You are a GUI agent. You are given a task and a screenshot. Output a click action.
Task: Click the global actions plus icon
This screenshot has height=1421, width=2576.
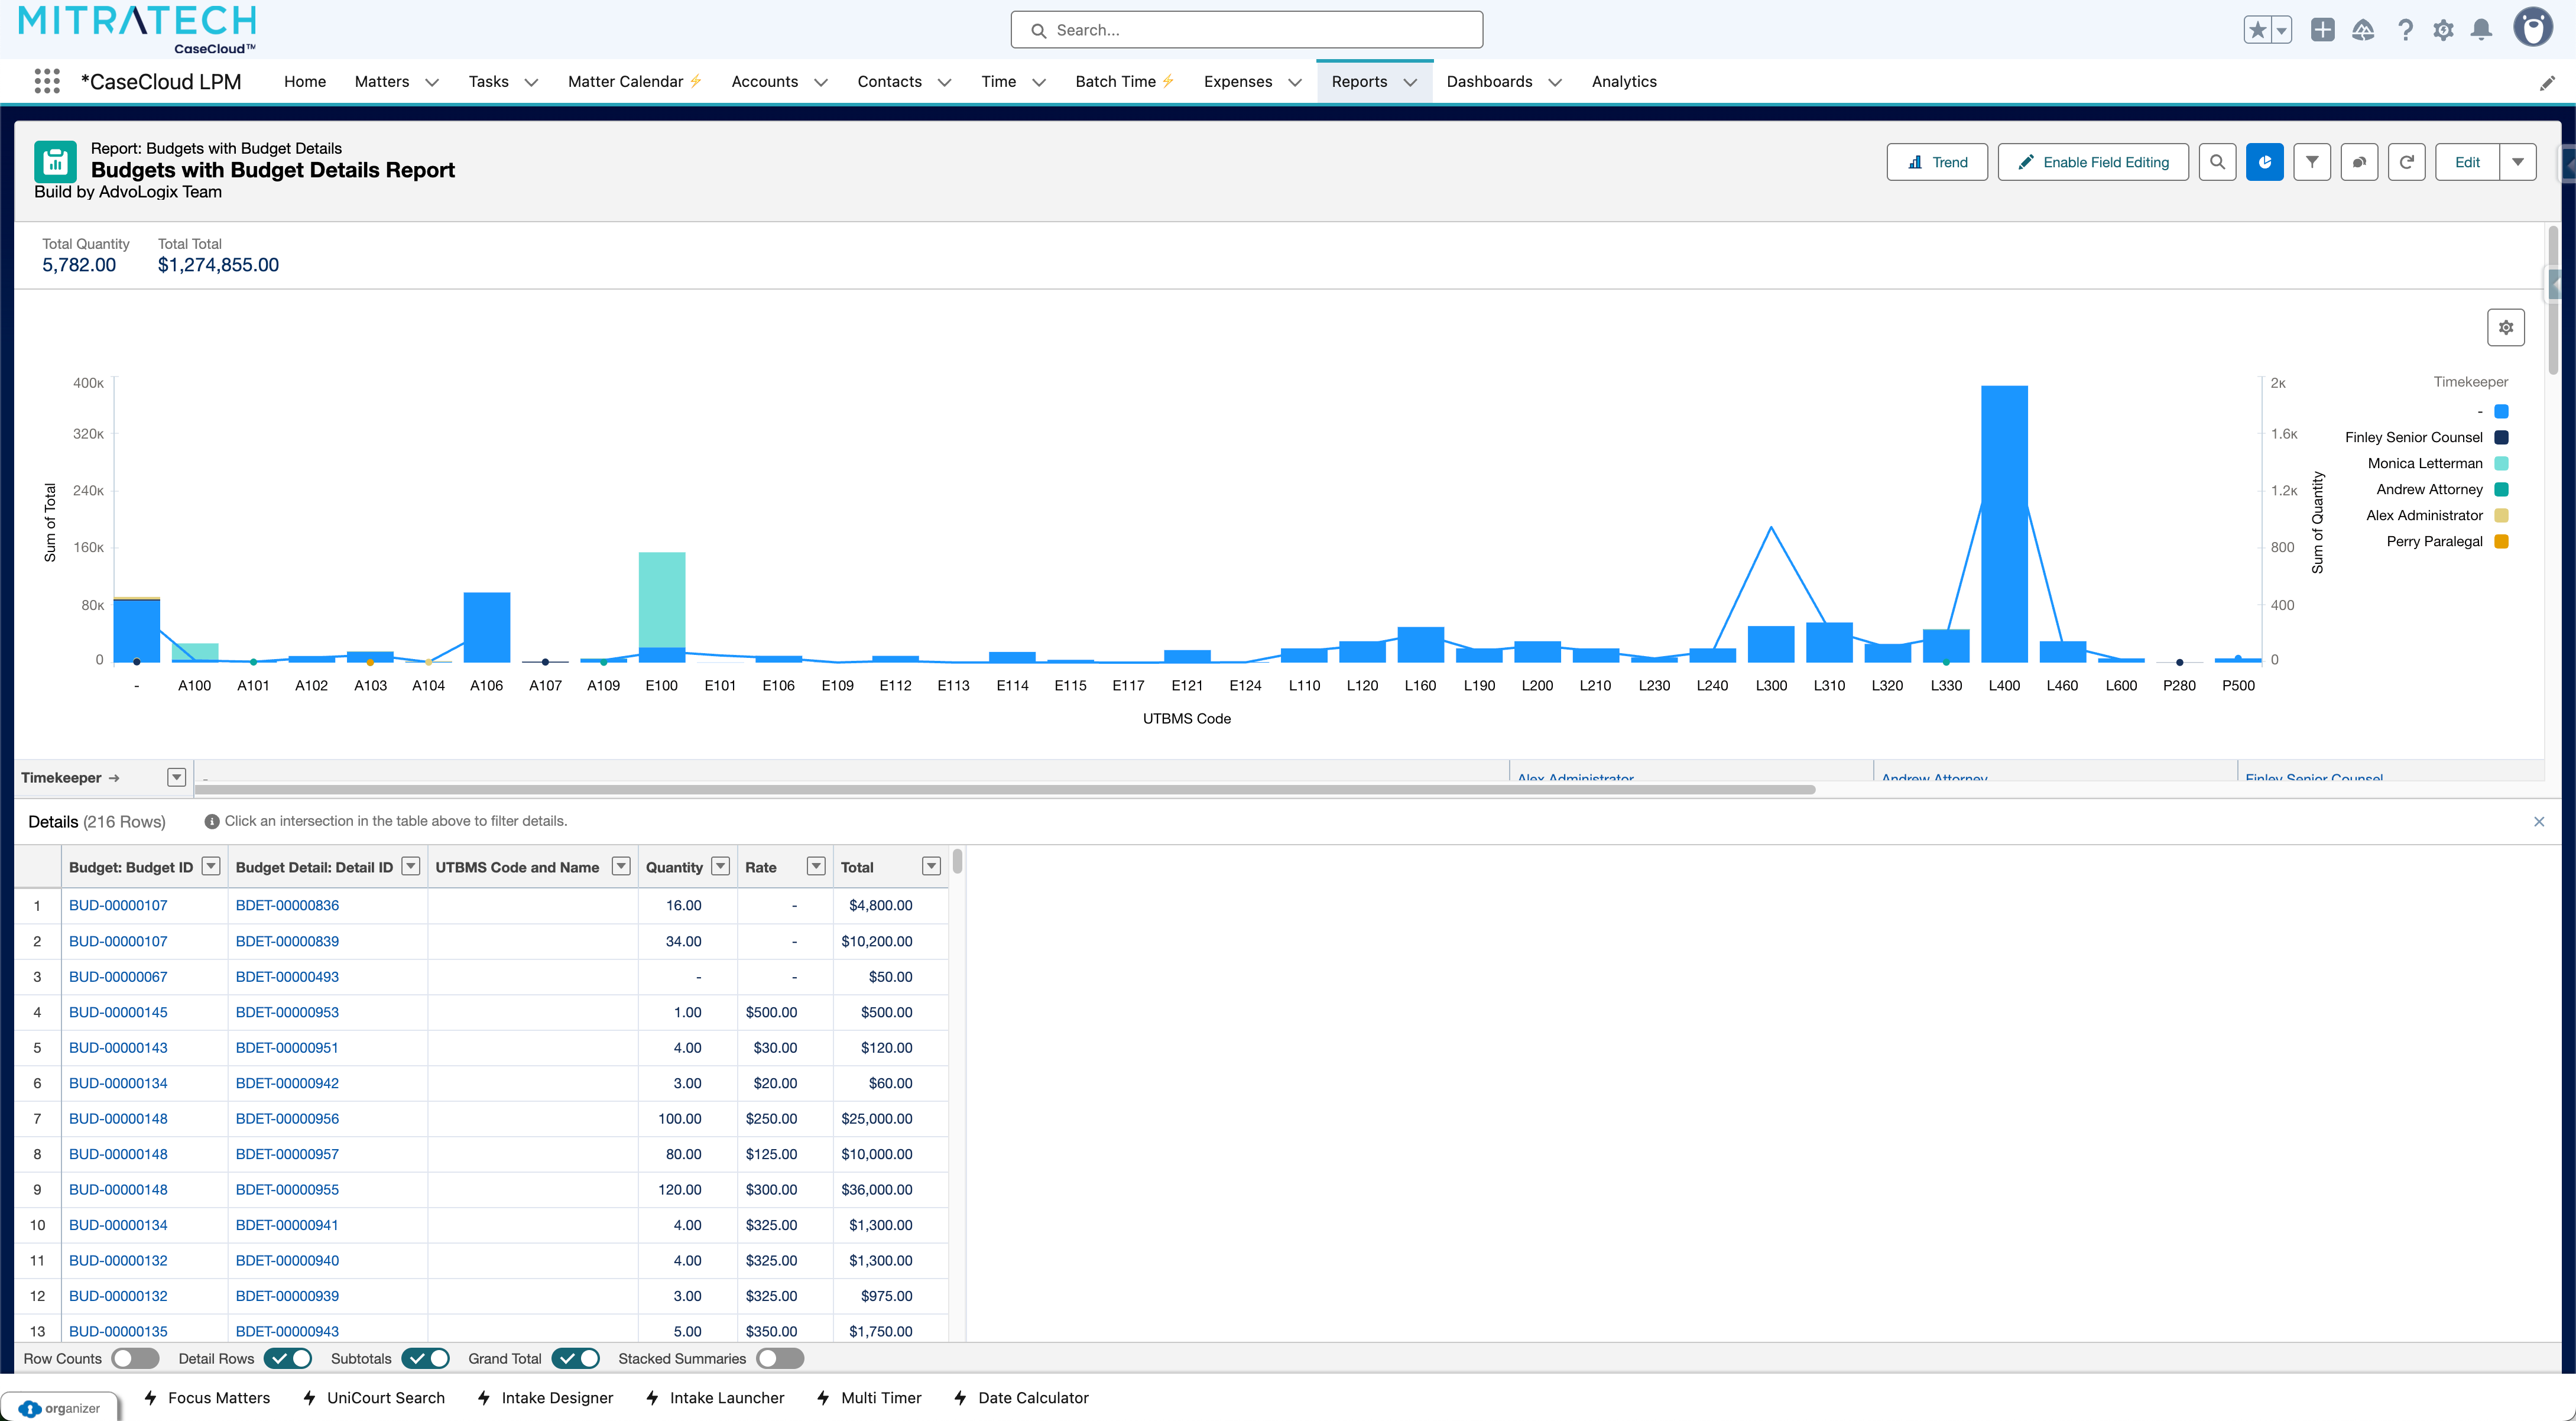(2322, 30)
